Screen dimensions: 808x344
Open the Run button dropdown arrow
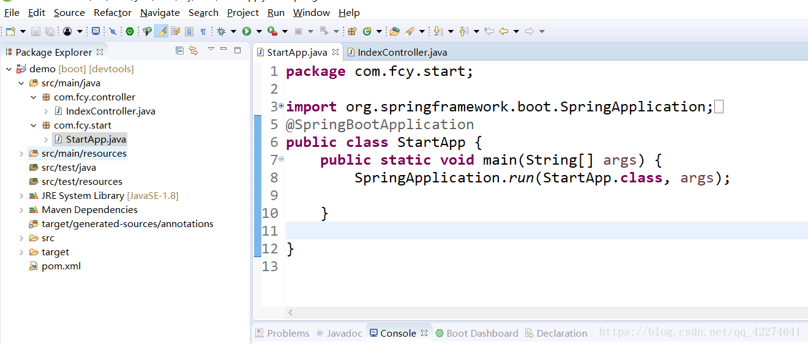click(x=259, y=31)
